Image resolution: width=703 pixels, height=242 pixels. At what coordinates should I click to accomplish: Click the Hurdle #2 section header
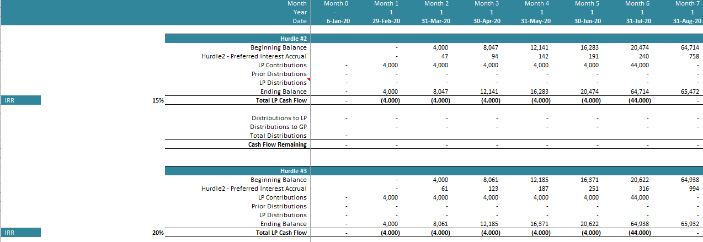[x=293, y=39]
